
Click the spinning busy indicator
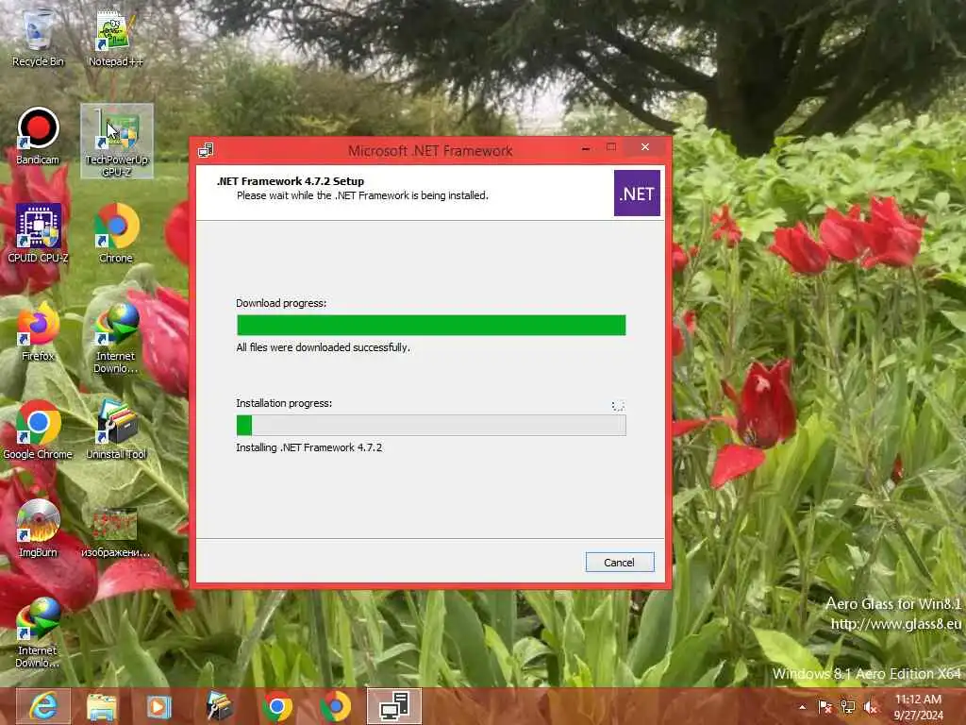point(618,406)
